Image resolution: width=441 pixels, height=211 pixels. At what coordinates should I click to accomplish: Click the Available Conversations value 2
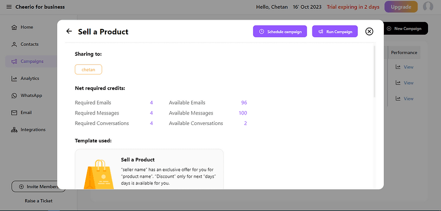tap(246, 123)
